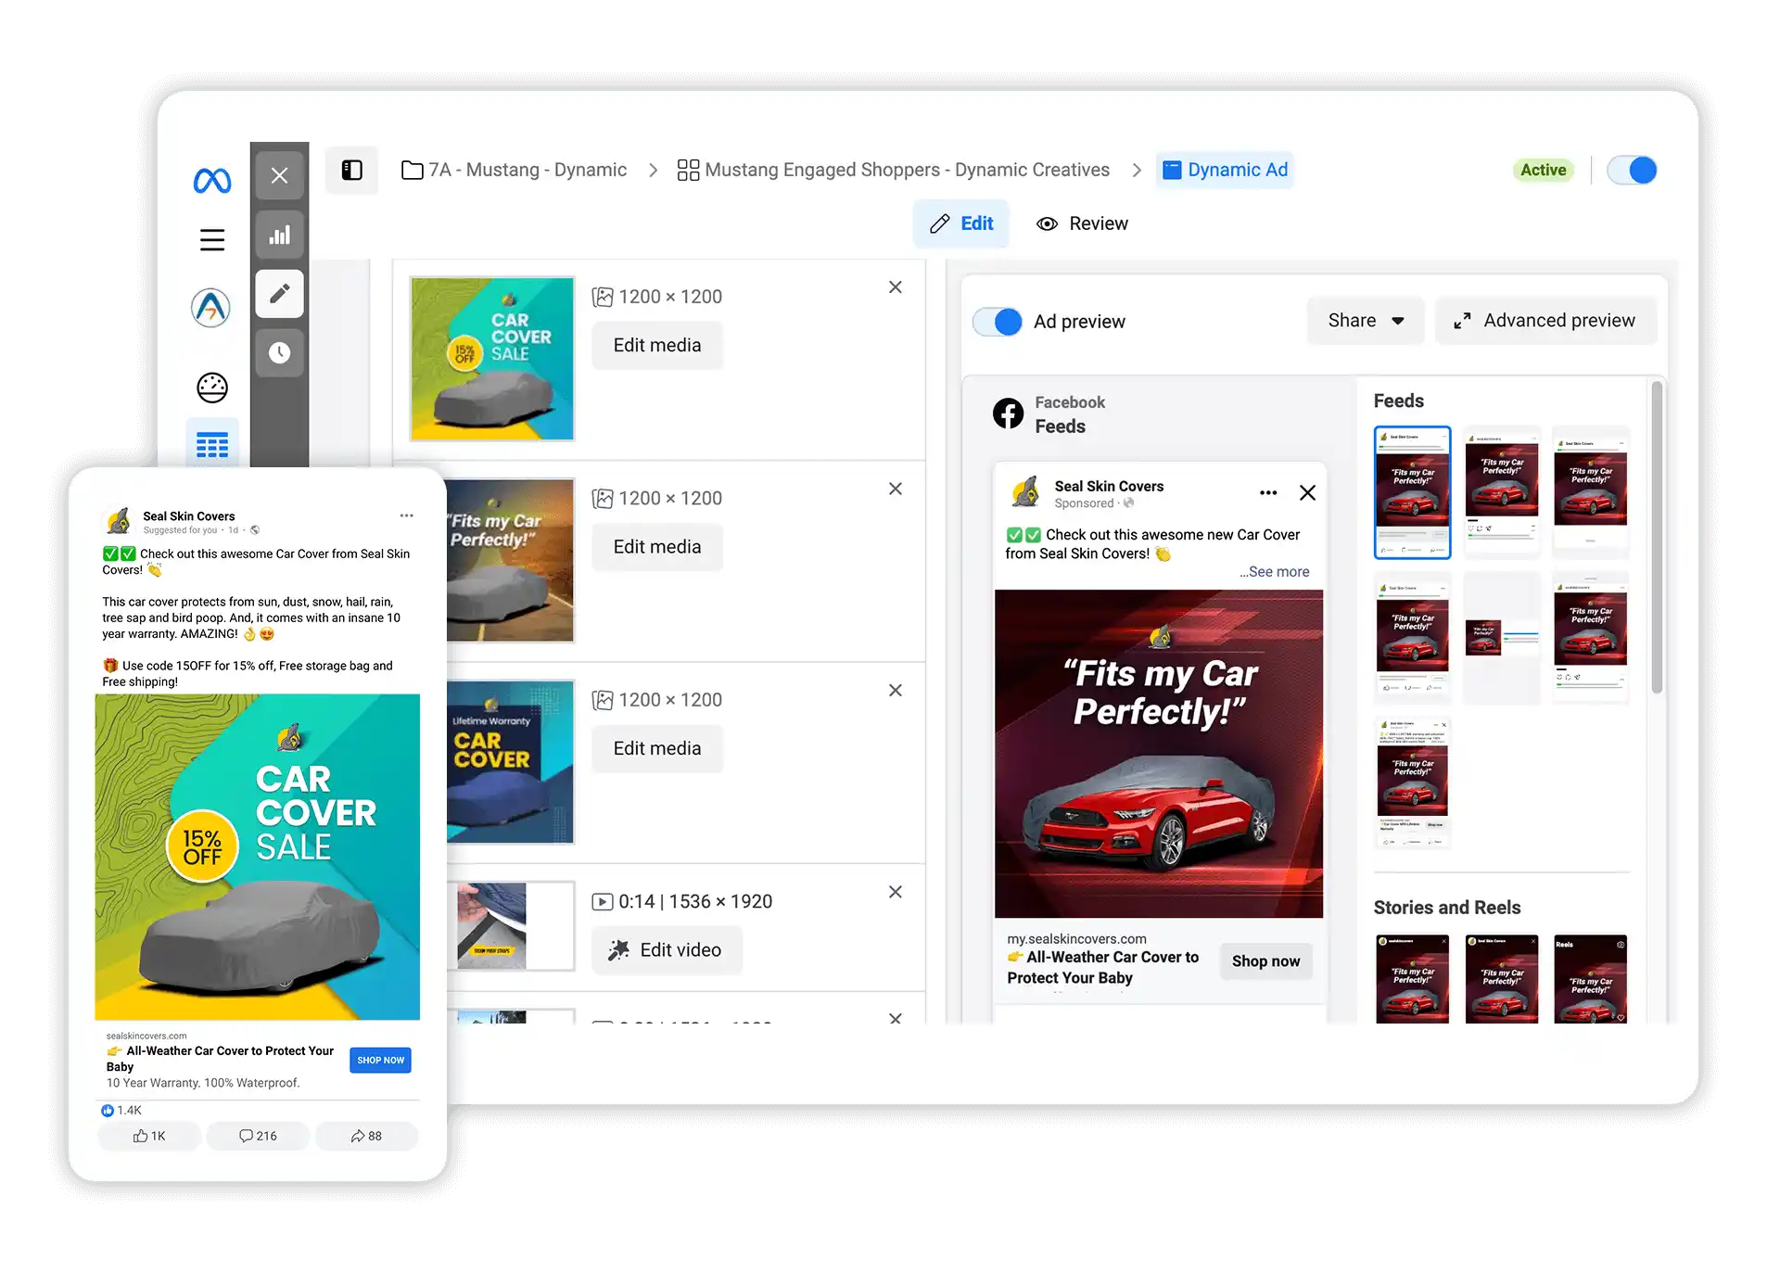Switch to the Edit tab
Image resolution: width=1780 pixels, height=1272 pixels.
(x=961, y=223)
